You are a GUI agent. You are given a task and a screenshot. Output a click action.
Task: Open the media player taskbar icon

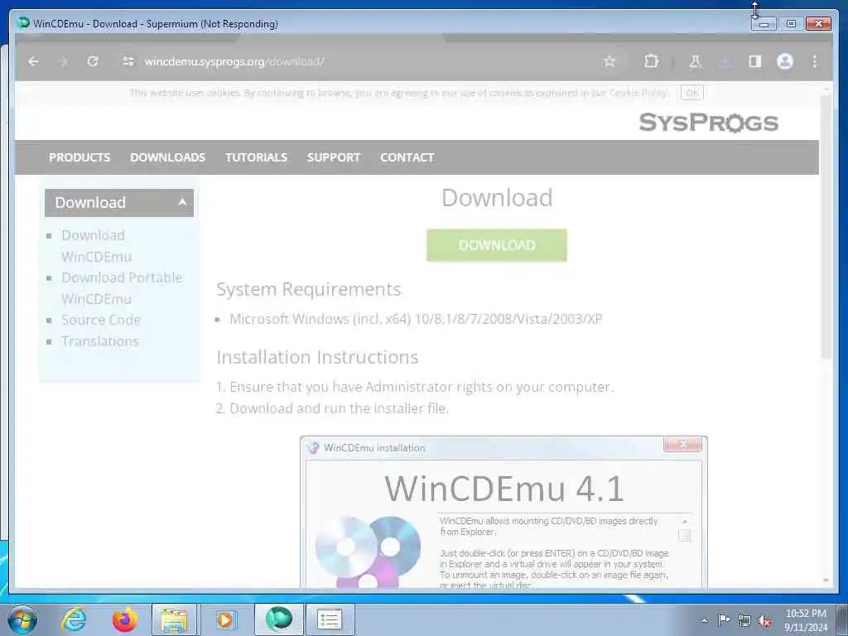tap(225, 619)
